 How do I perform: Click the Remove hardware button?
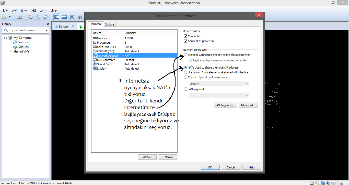coord(168,157)
